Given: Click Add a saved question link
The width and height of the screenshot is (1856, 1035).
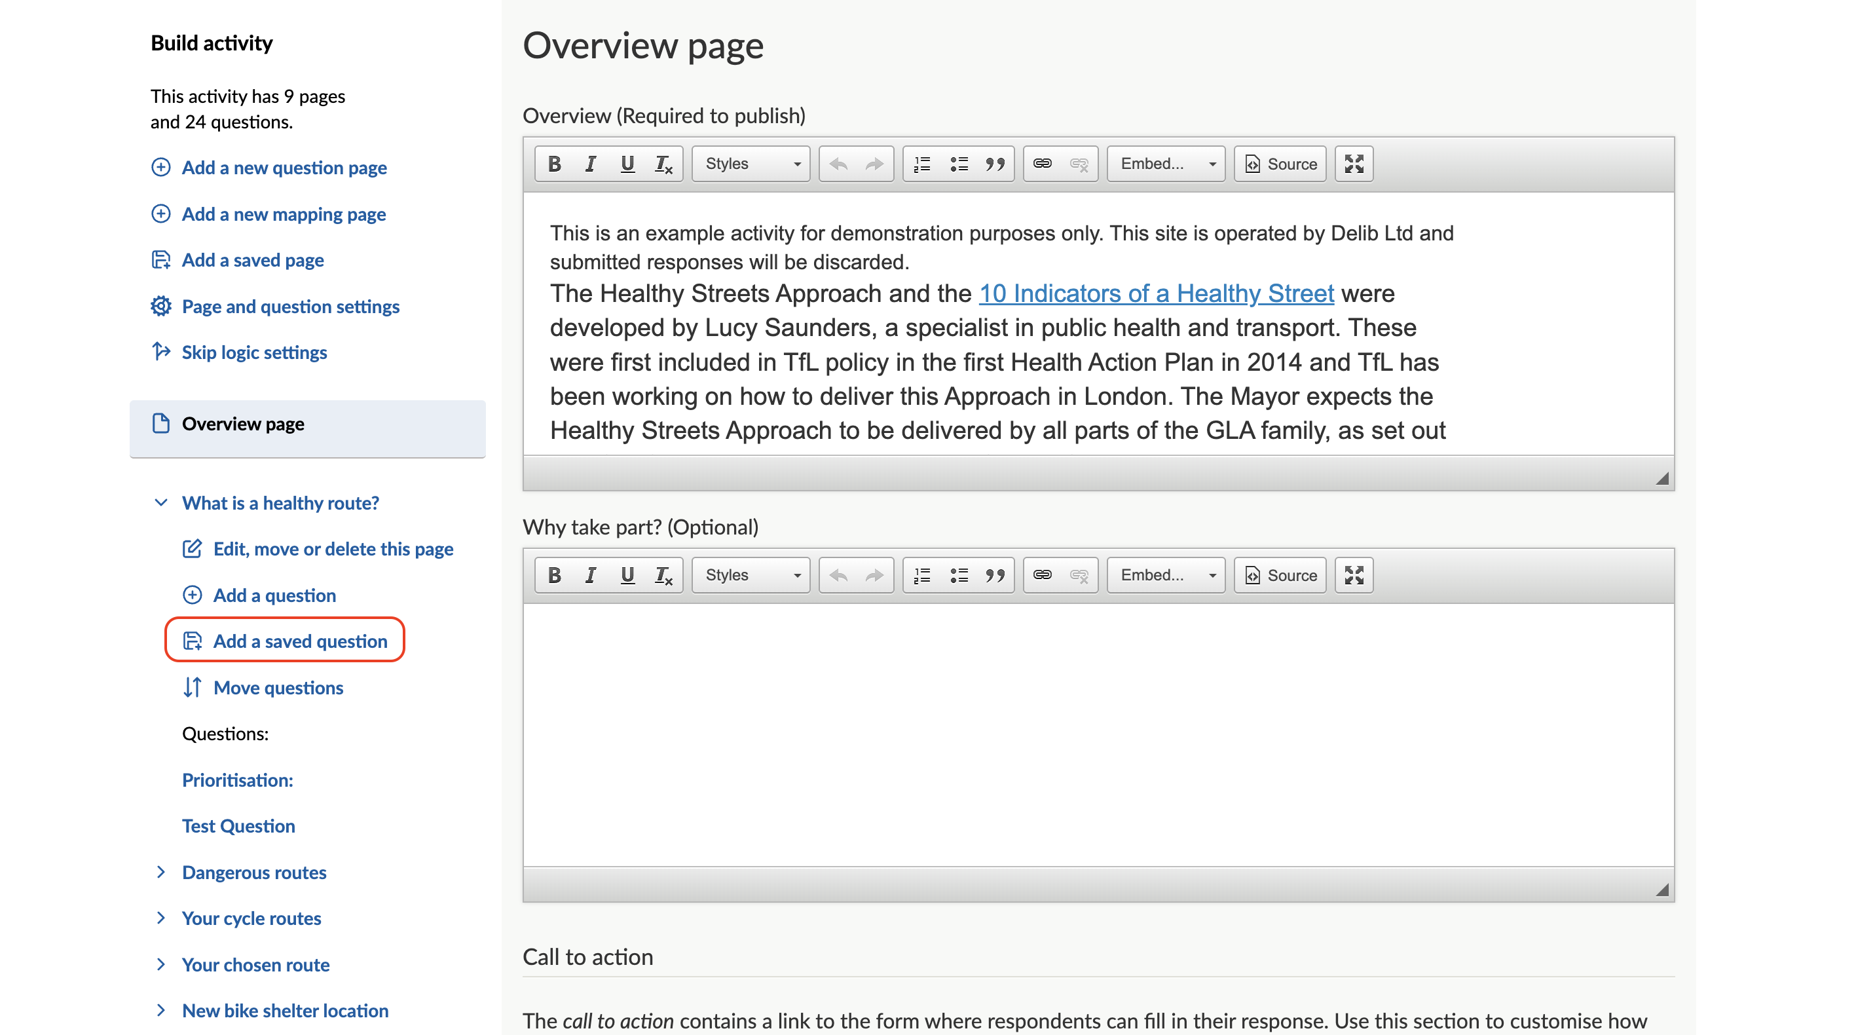Looking at the screenshot, I should click(x=300, y=641).
